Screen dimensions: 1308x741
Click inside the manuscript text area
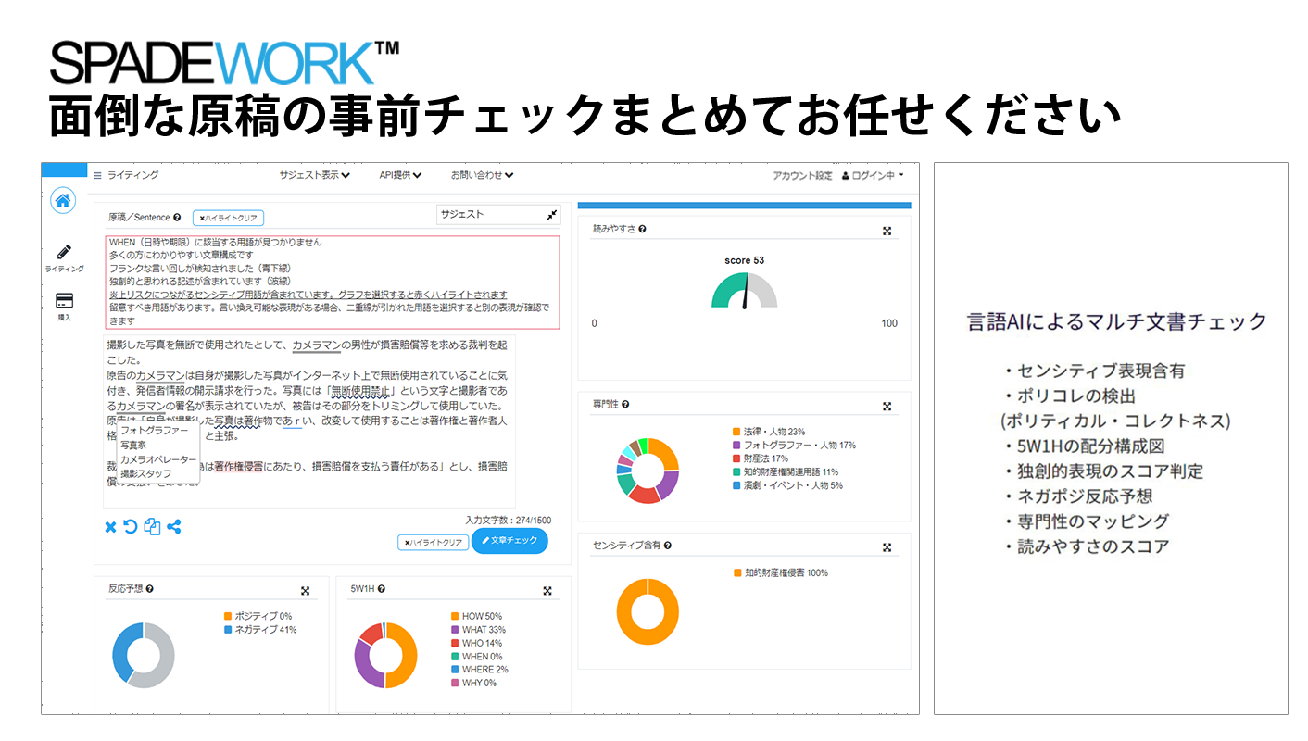pos(308,421)
